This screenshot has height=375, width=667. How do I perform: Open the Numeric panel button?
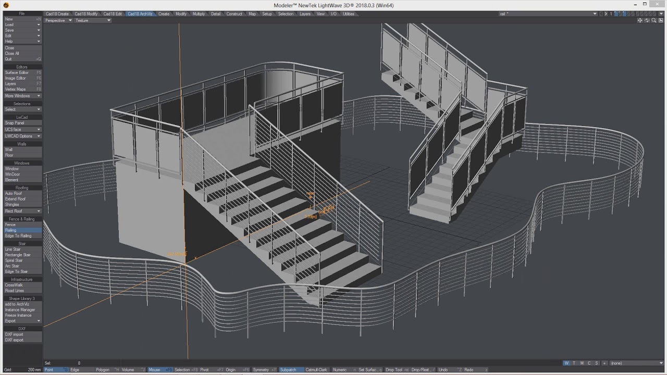point(345,370)
